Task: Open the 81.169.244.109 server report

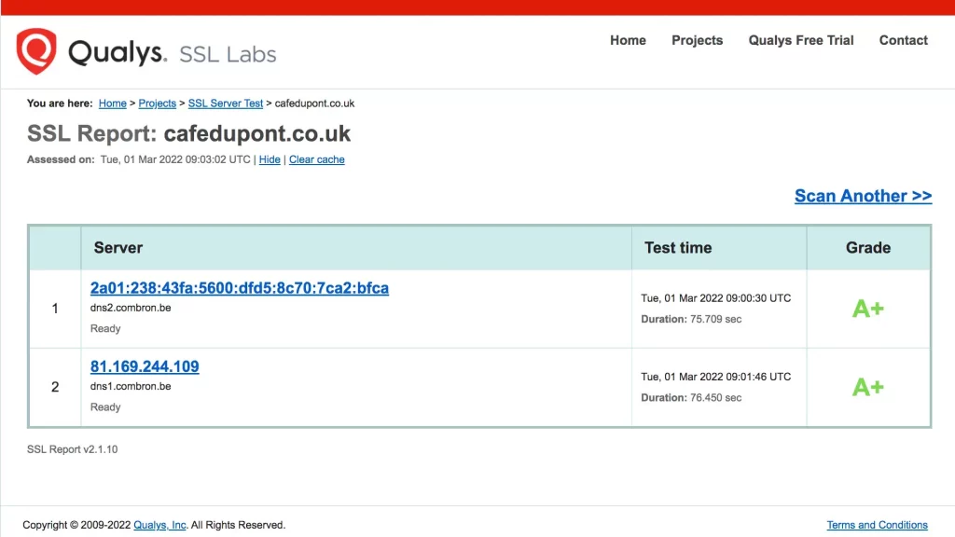Action: (x=145, y=366)
